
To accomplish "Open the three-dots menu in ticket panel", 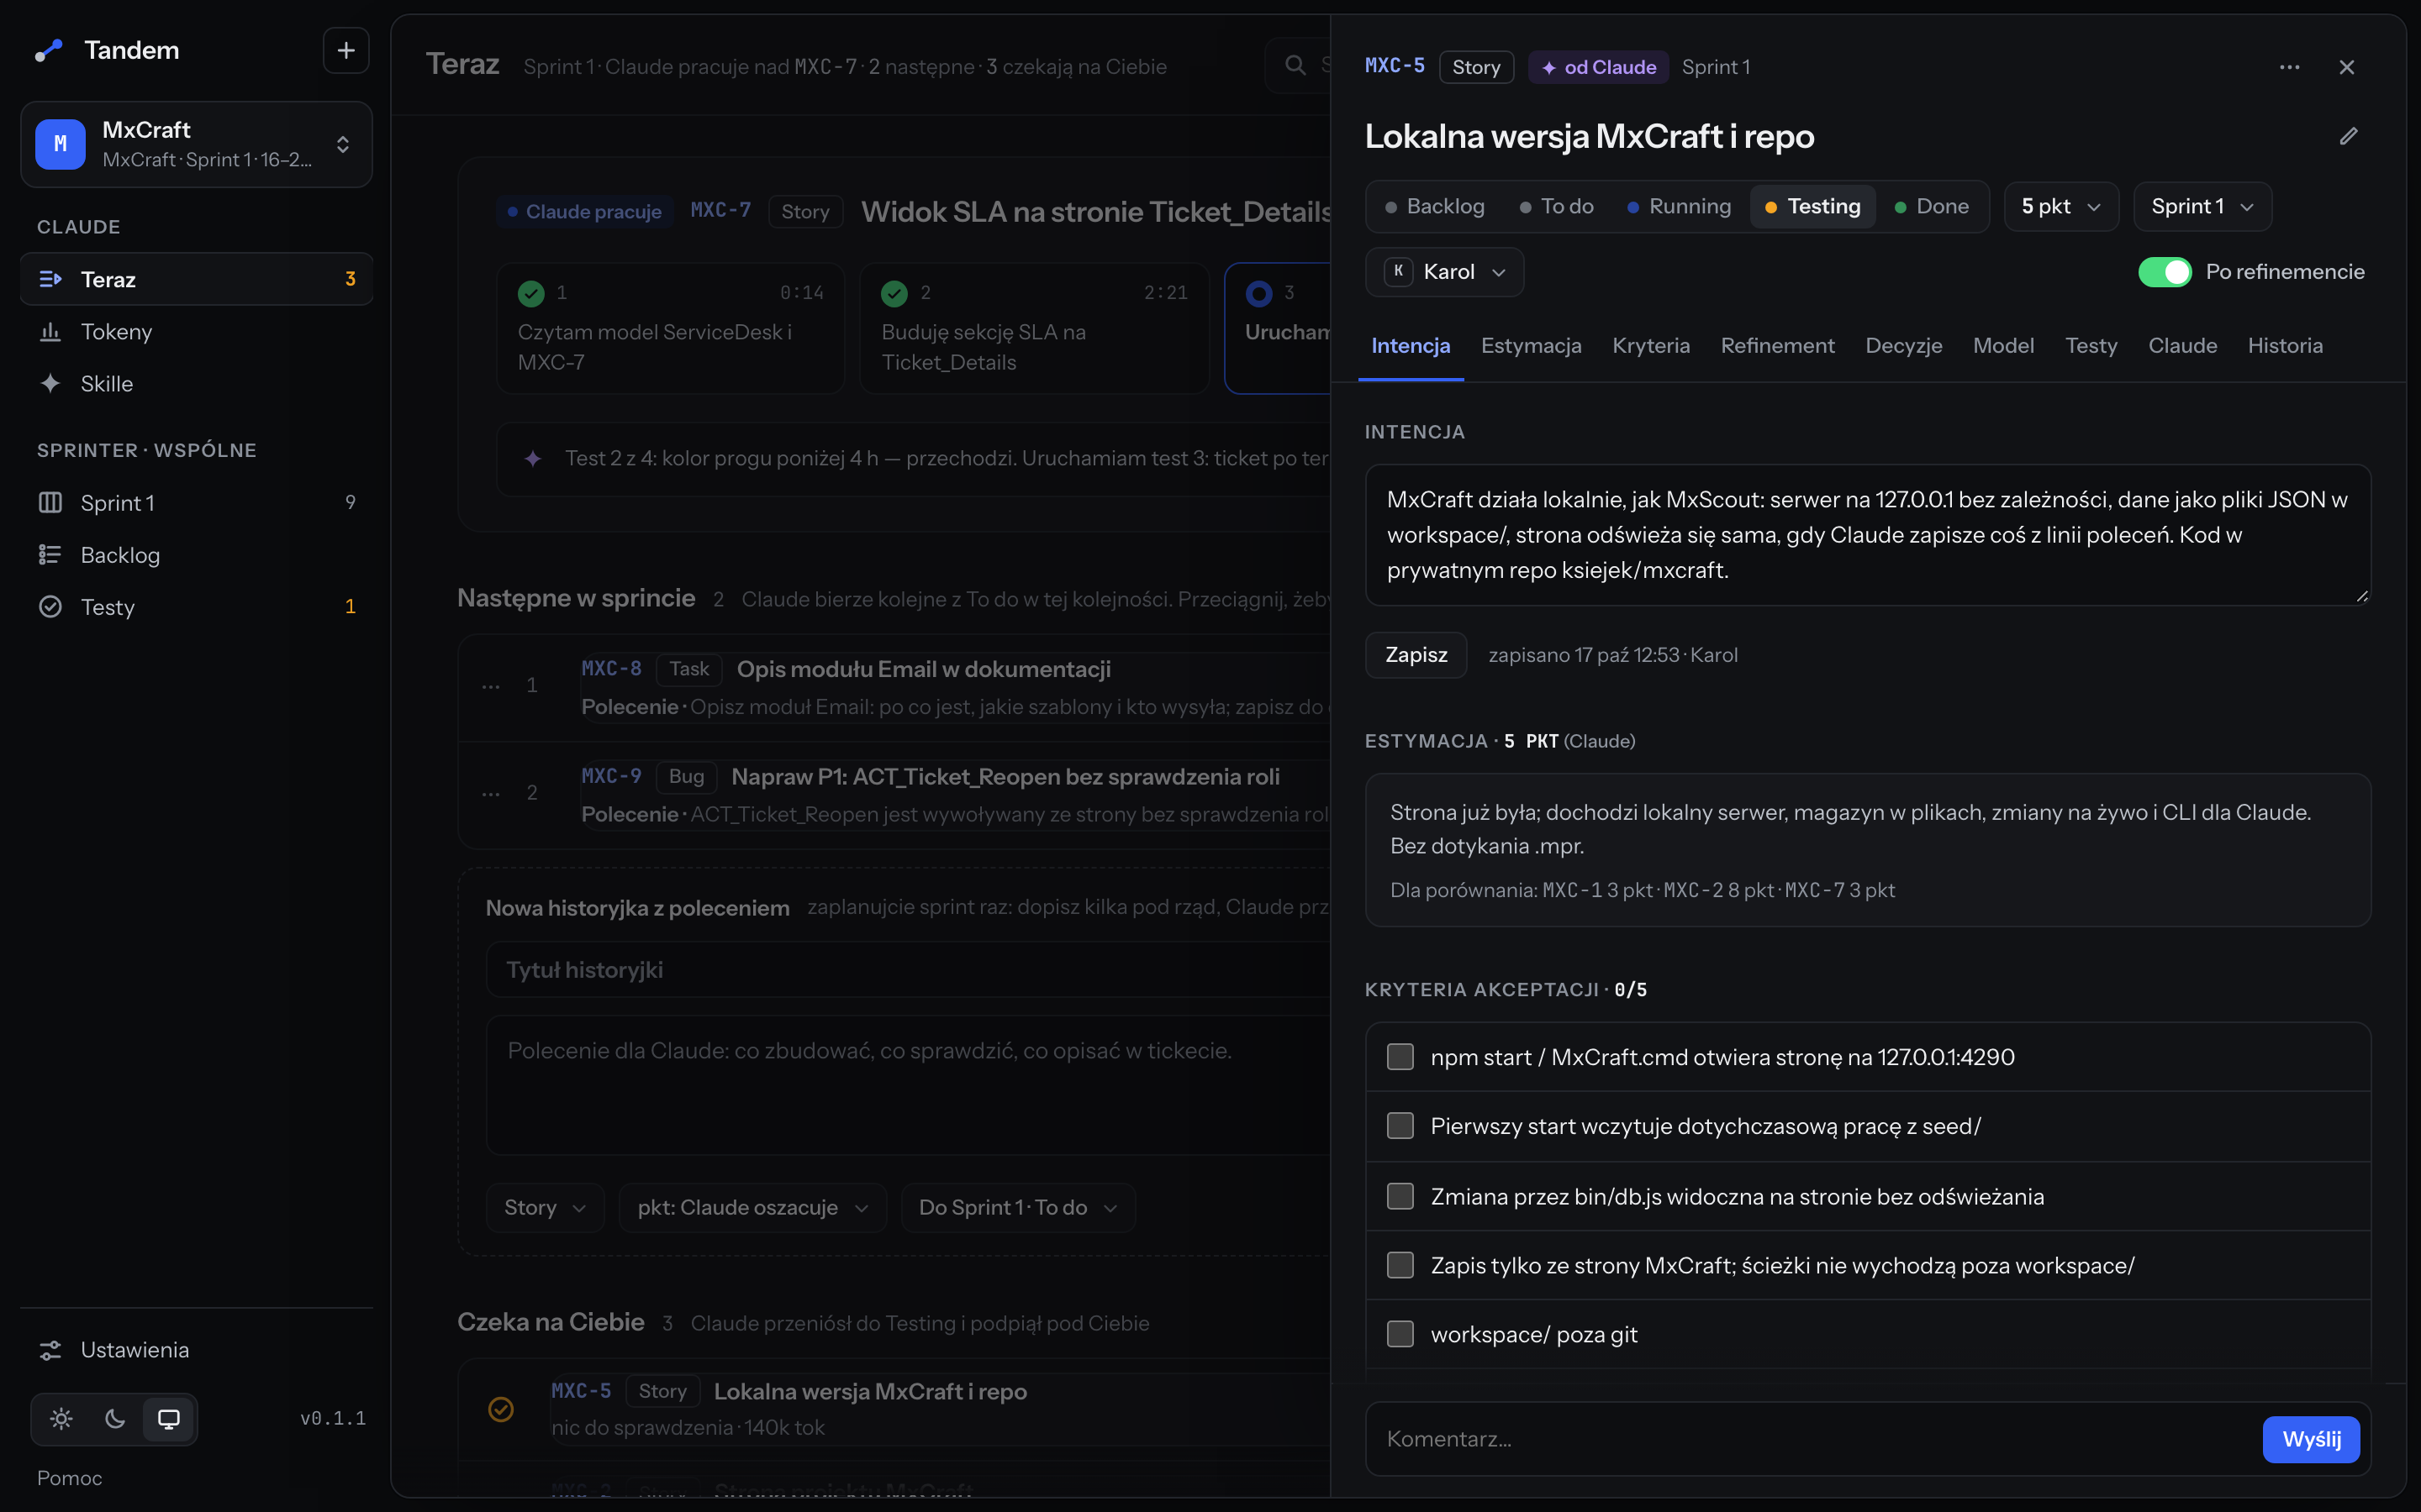I will 2289,67.
